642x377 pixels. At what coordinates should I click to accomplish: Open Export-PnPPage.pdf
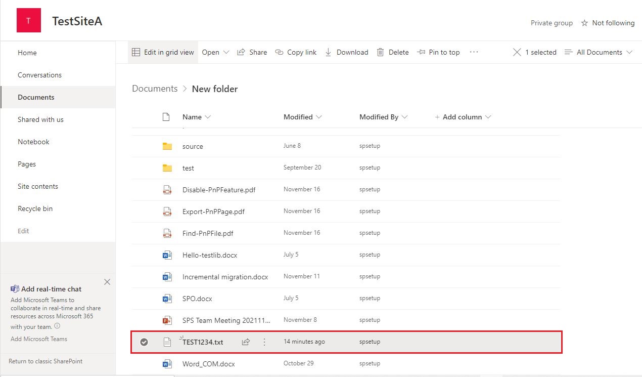213,212
